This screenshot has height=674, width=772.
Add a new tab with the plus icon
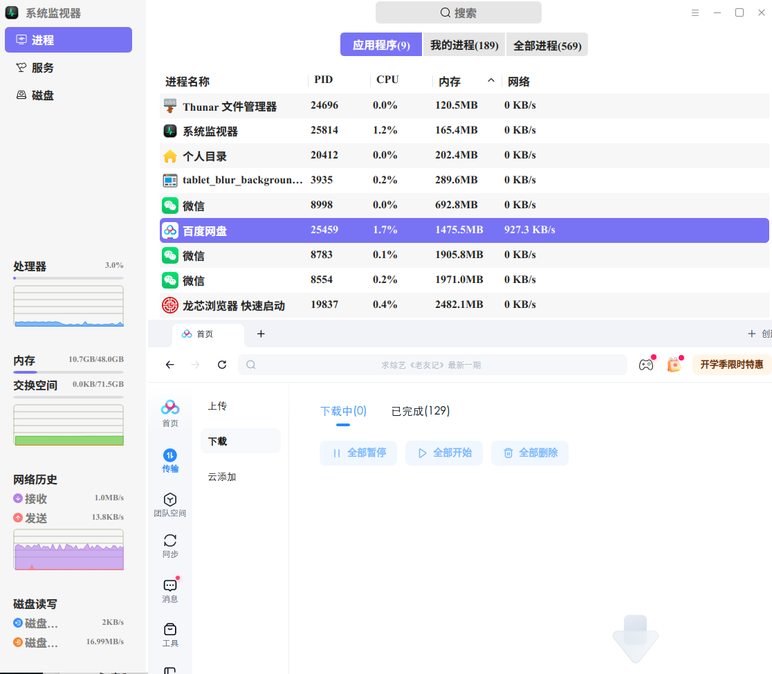261,334
